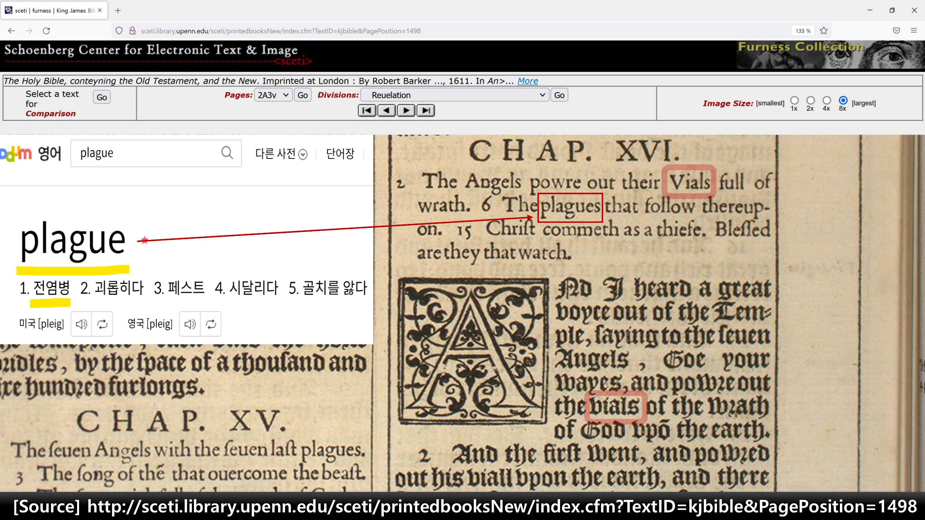Click the definition 1. 전염병

[45, 288]
